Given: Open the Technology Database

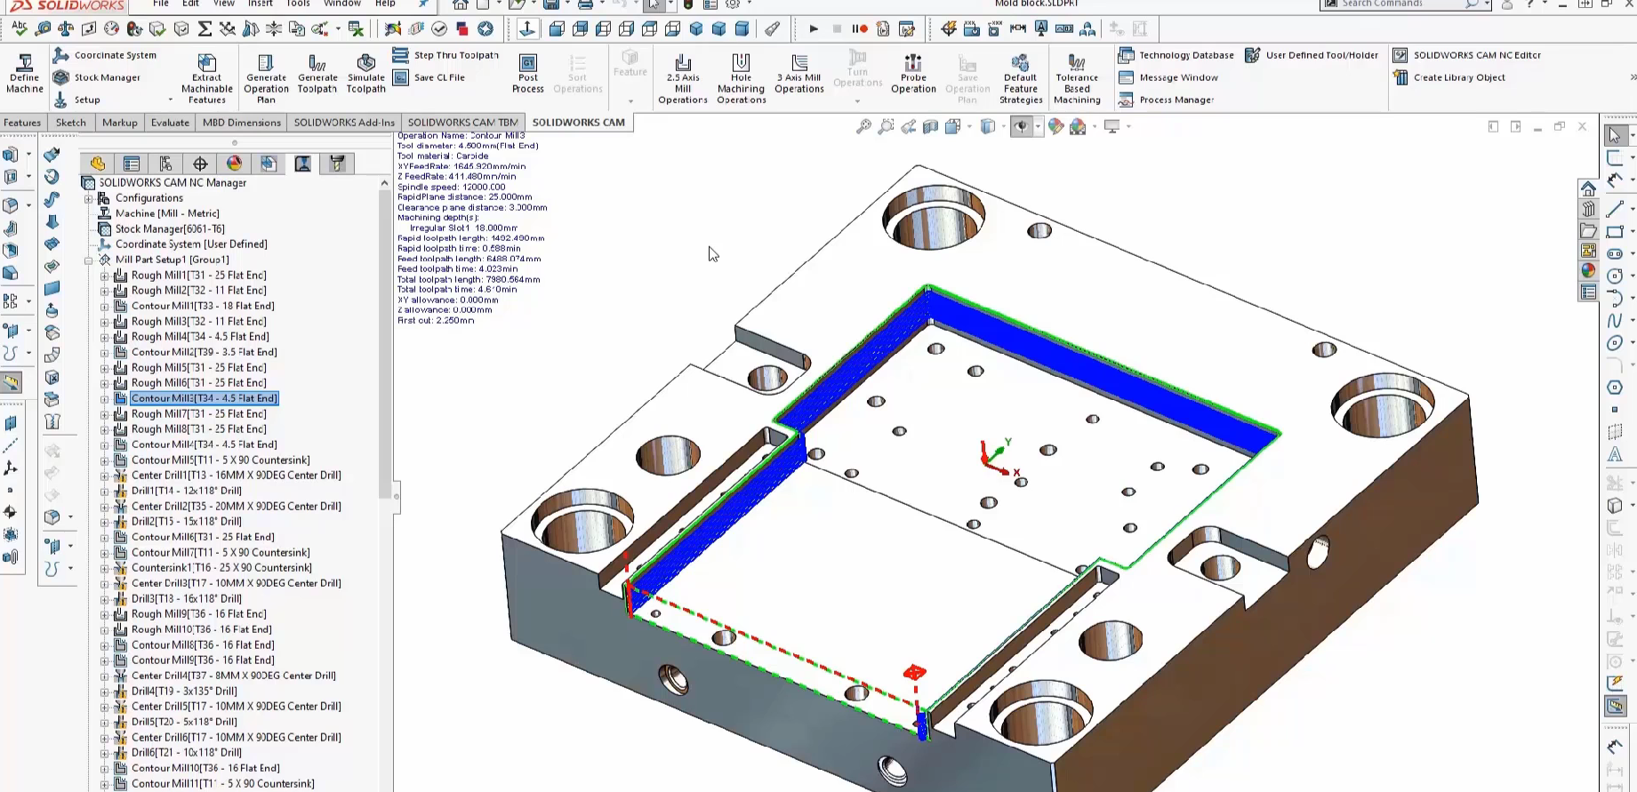Looking at the screenshot, I should tap(1176, 55).
